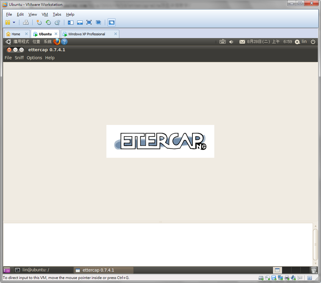Viewport: 321px width, 283px height.
Task: Open the keyboard indicator in Ubuntu panel
Action: click(x=223, y=42)
